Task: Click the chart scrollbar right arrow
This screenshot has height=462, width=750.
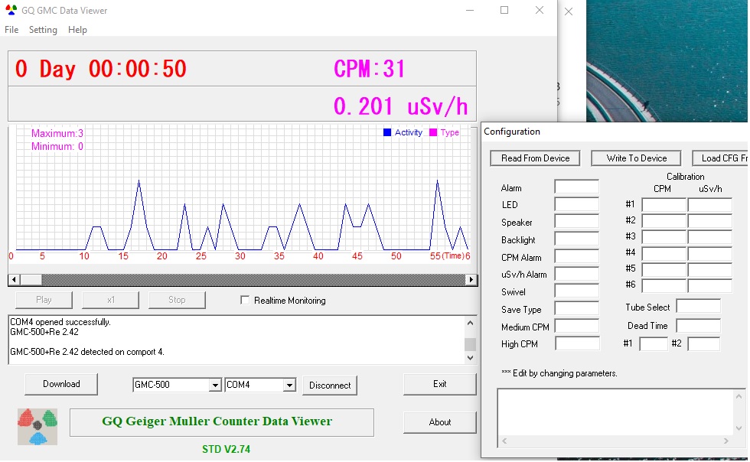Action: pyautogui.click(x=471, y=280)
